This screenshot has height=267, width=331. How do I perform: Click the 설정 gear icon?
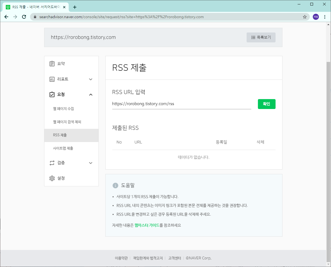click(x=52, y=178)
